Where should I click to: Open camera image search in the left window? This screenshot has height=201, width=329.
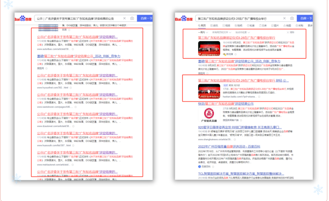[132, 18]
